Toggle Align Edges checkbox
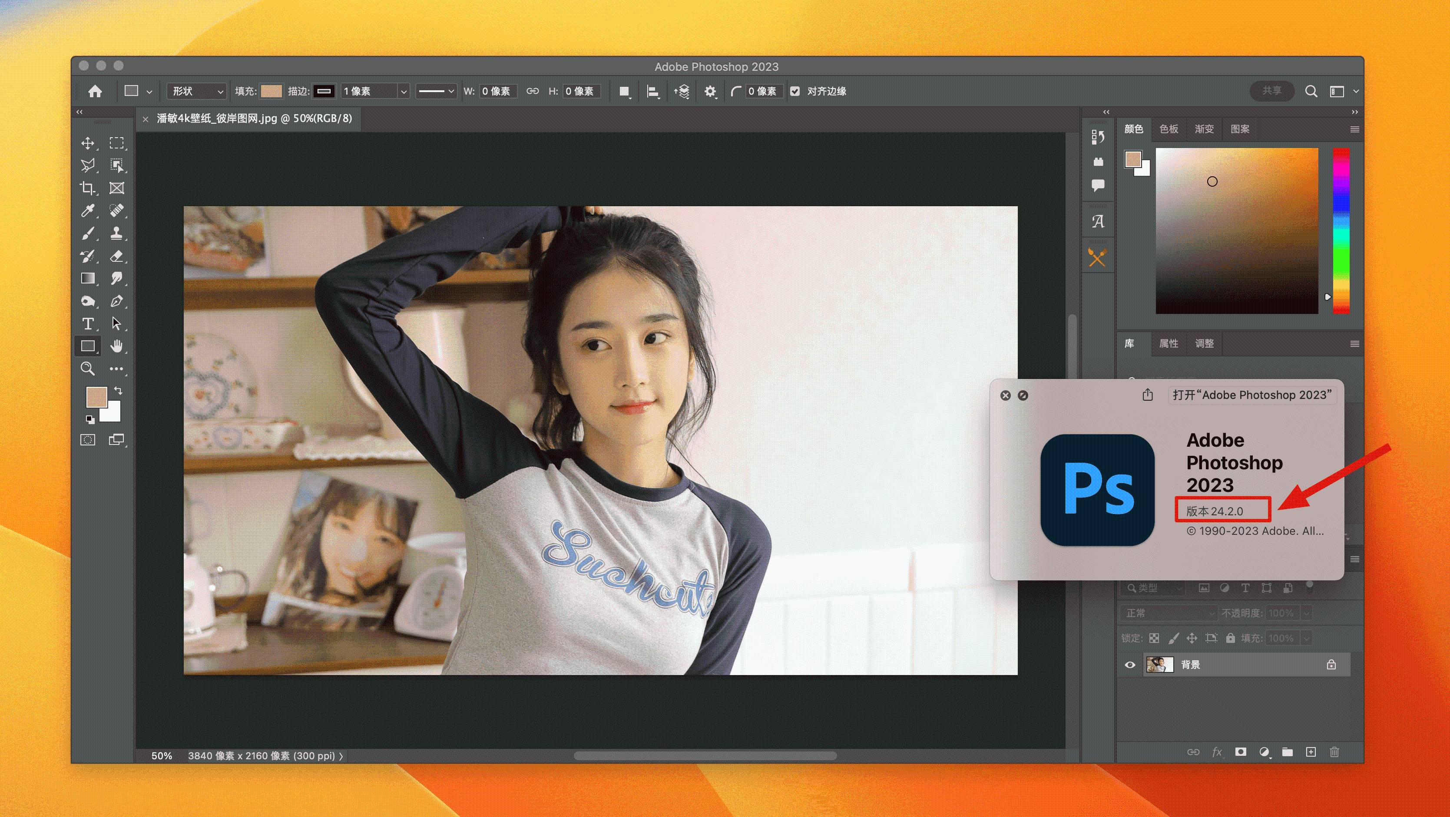 (x=795, y=91)
